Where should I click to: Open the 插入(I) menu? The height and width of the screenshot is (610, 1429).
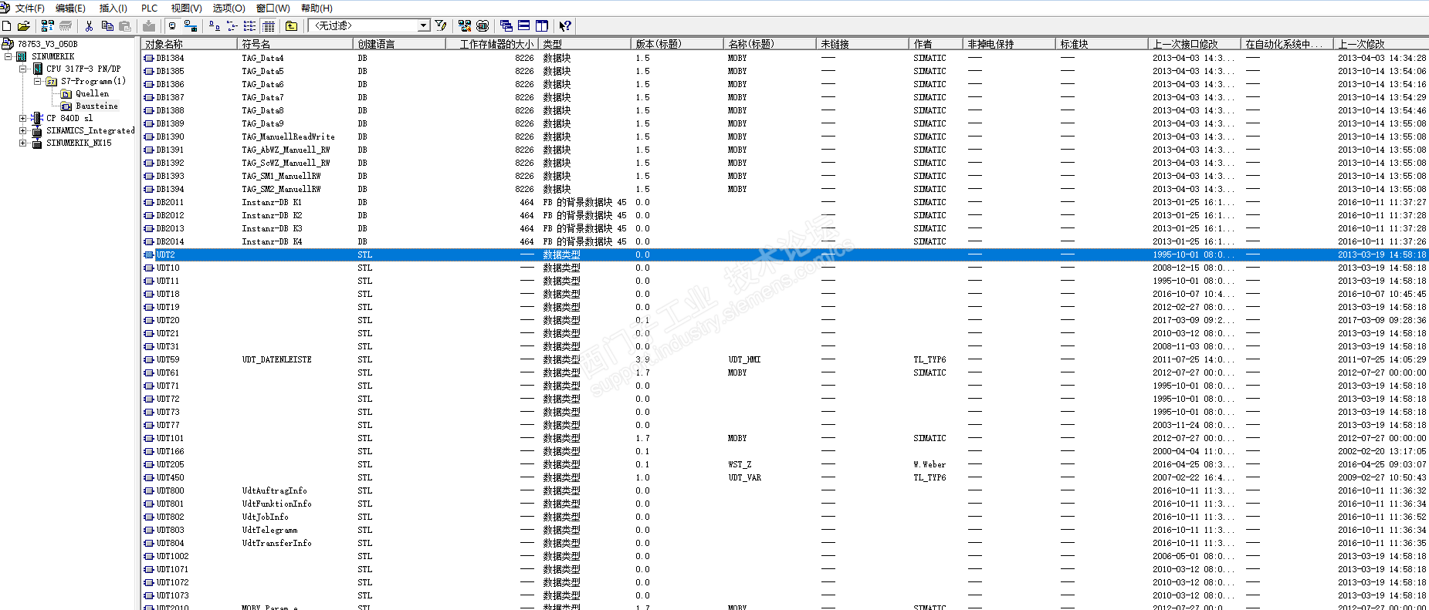click(x=113, y=8)
